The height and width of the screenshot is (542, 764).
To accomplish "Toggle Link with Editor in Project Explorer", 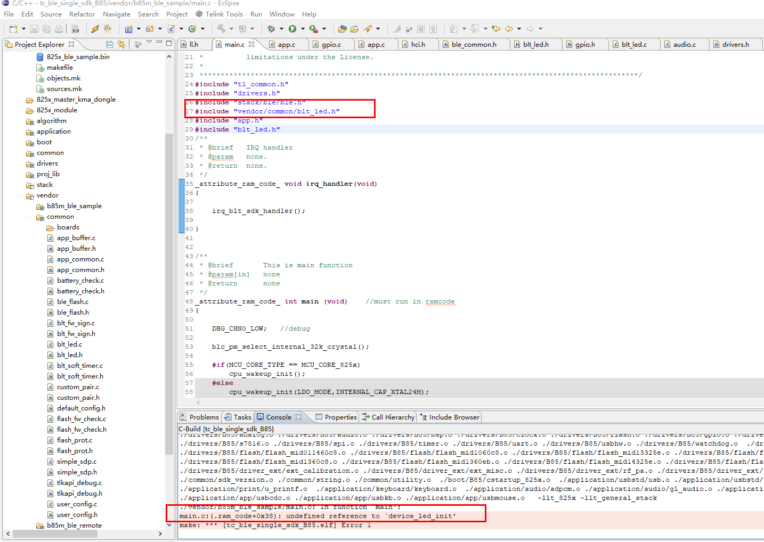I will coord(121,44).
